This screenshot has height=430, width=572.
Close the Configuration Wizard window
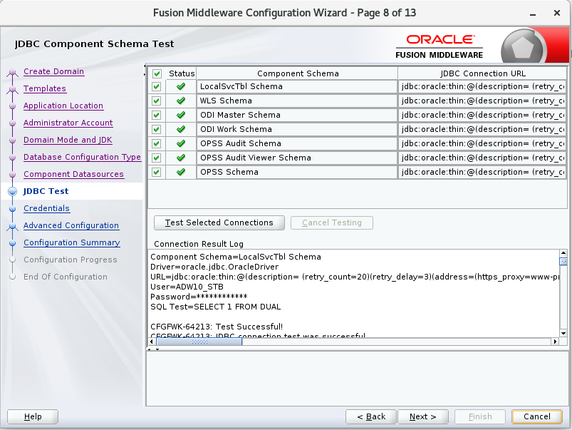click(x=557, y=13)
